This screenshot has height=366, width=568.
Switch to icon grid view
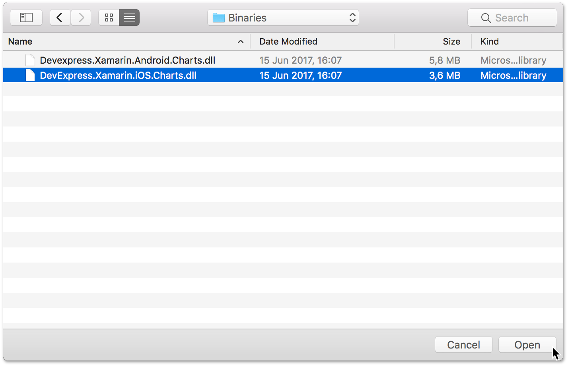pos(109,17)
